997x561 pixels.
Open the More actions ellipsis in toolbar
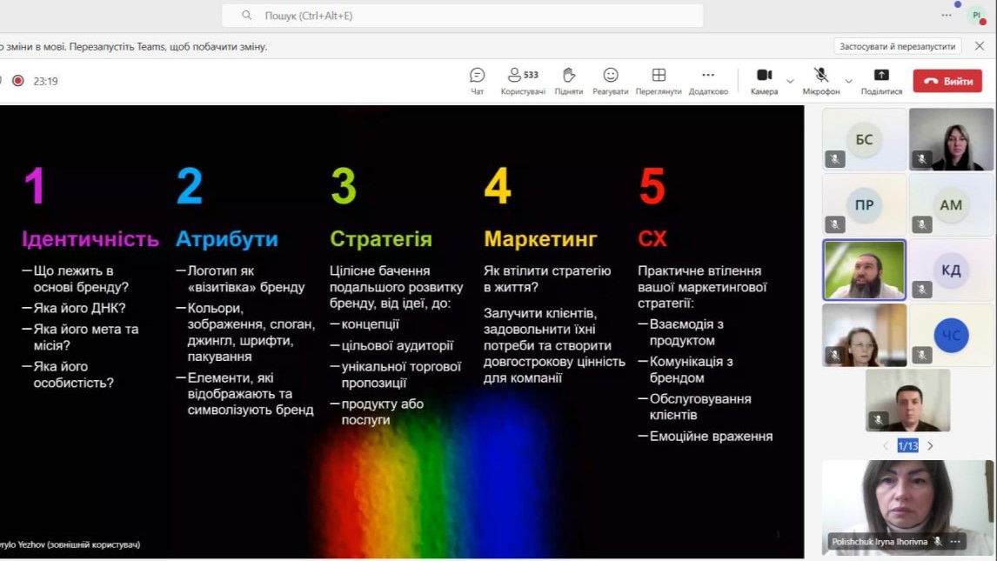click(x=708, y=76)
